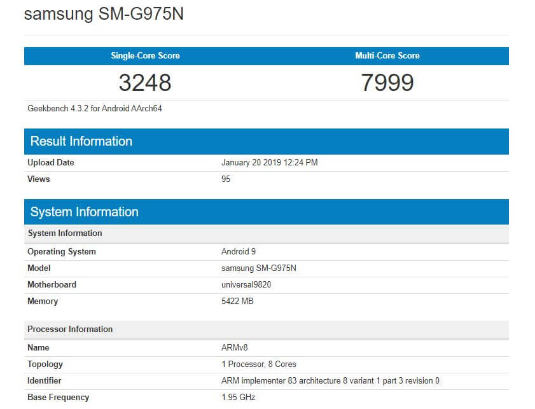This screenshot has width=535, height=409.
Task: Click the 'Single-Core Score' header
Action: tap(145, 55)
